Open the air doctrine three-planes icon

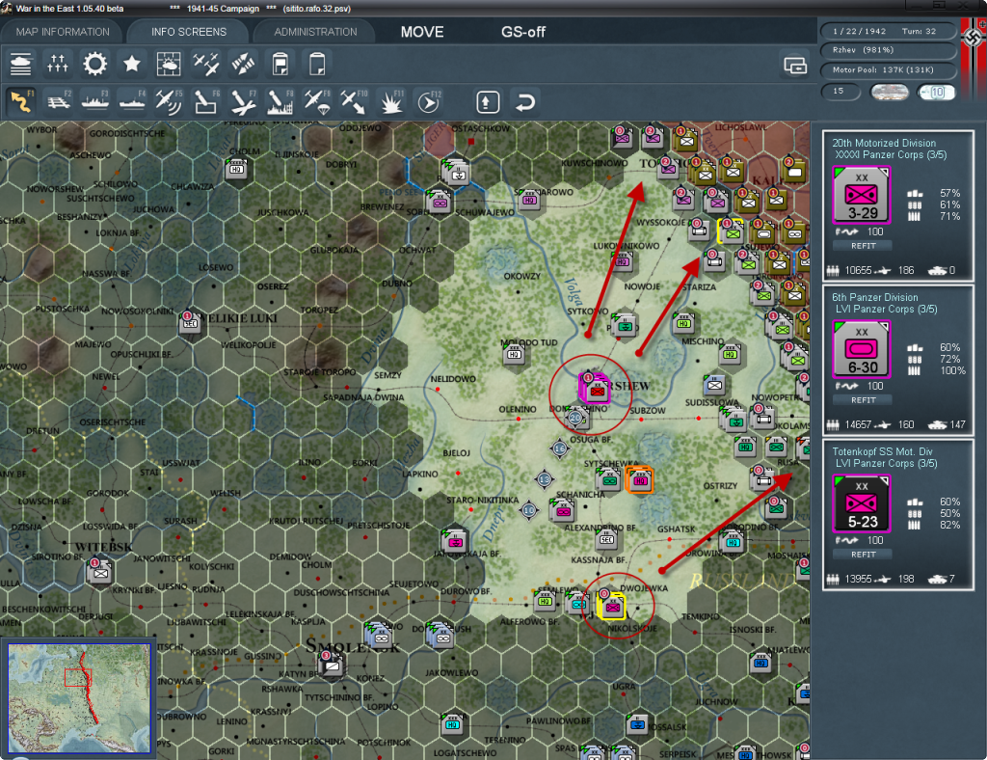(x=206, y=64)
